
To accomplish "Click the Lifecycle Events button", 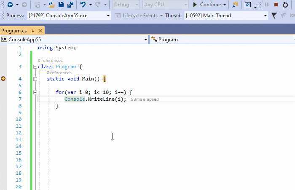I will pos(138,16).
